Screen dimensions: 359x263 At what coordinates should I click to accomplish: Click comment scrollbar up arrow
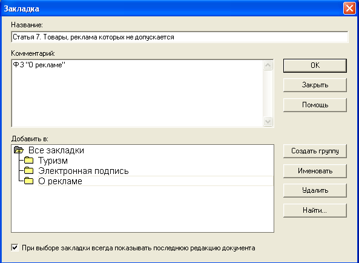(268, 65)
